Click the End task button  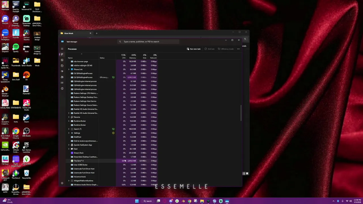click(x=209, y=49)
